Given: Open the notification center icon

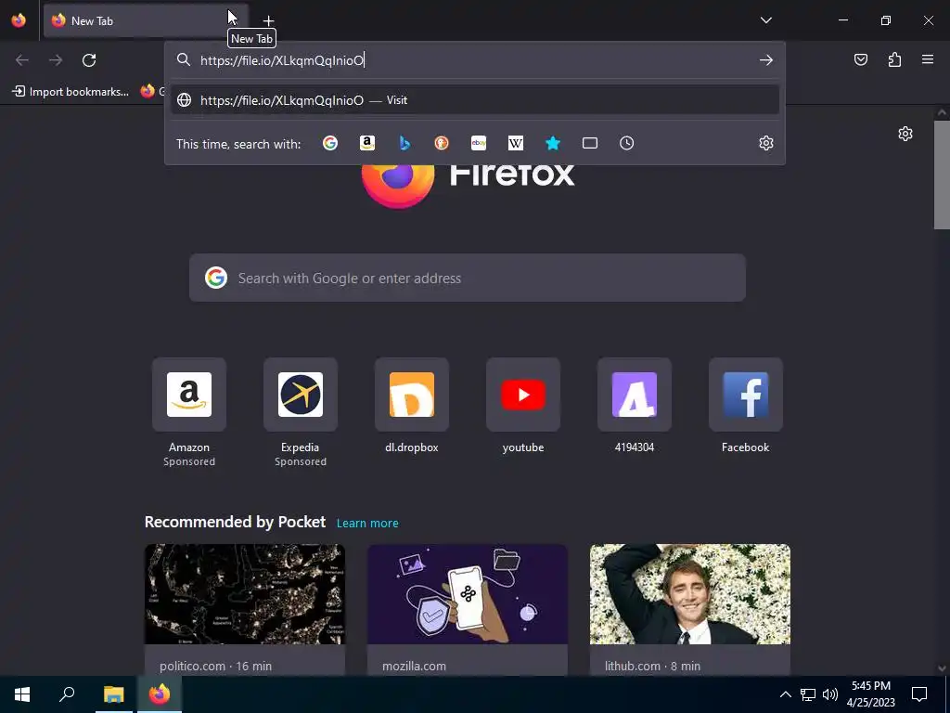Looking at the screenshot, I should point(919,694).
